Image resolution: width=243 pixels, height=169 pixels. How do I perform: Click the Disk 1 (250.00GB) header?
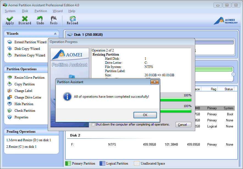88,35
